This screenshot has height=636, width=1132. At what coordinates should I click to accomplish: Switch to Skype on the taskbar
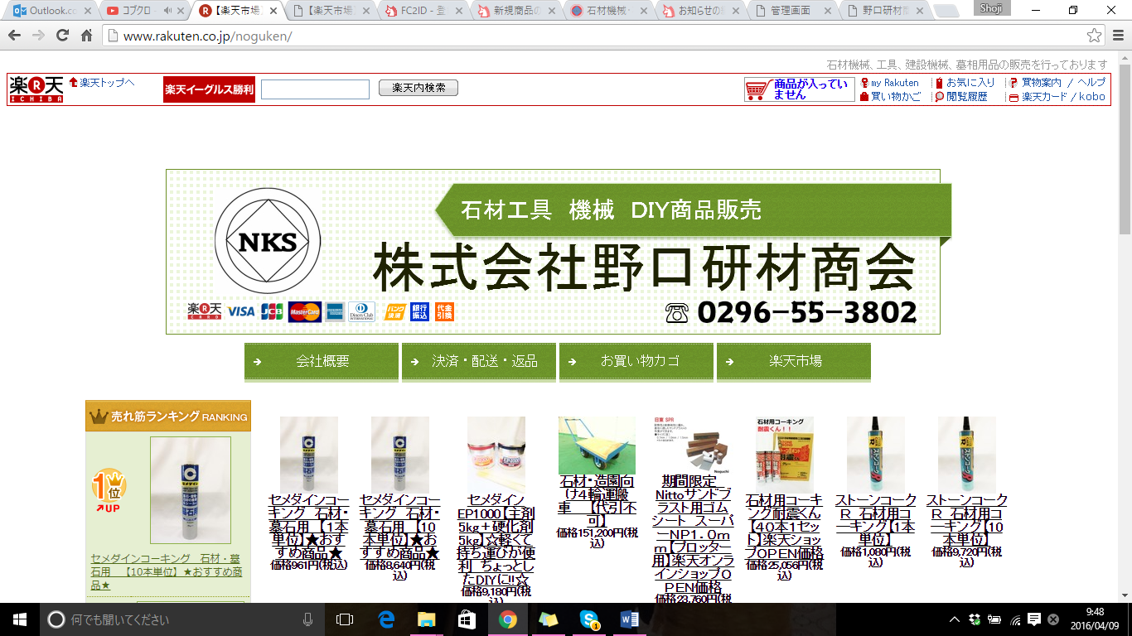589,619
